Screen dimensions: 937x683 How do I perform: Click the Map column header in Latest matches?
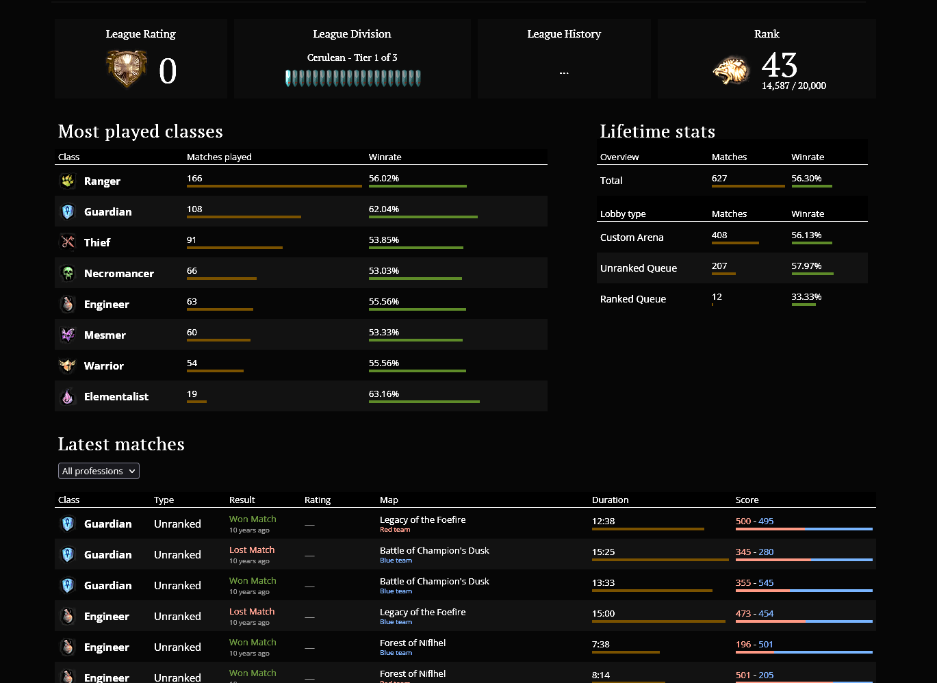pyautogui.click(x=389, y=500)
